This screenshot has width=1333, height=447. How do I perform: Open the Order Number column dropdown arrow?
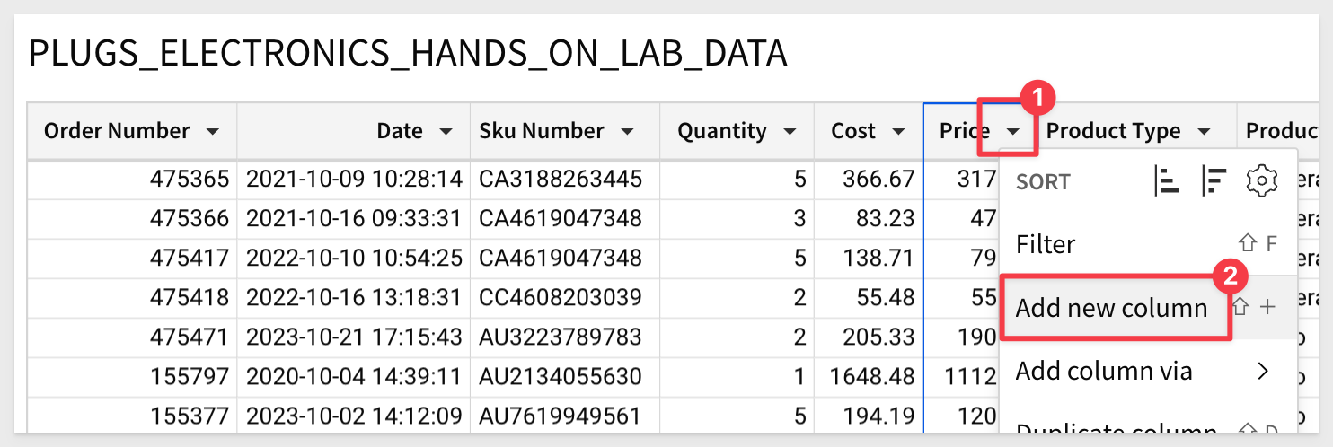(x=212, y=132)
